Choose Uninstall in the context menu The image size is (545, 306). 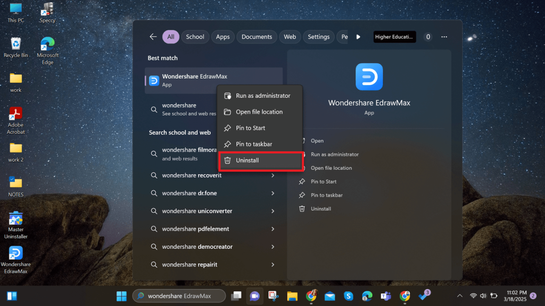click(260, 160)
